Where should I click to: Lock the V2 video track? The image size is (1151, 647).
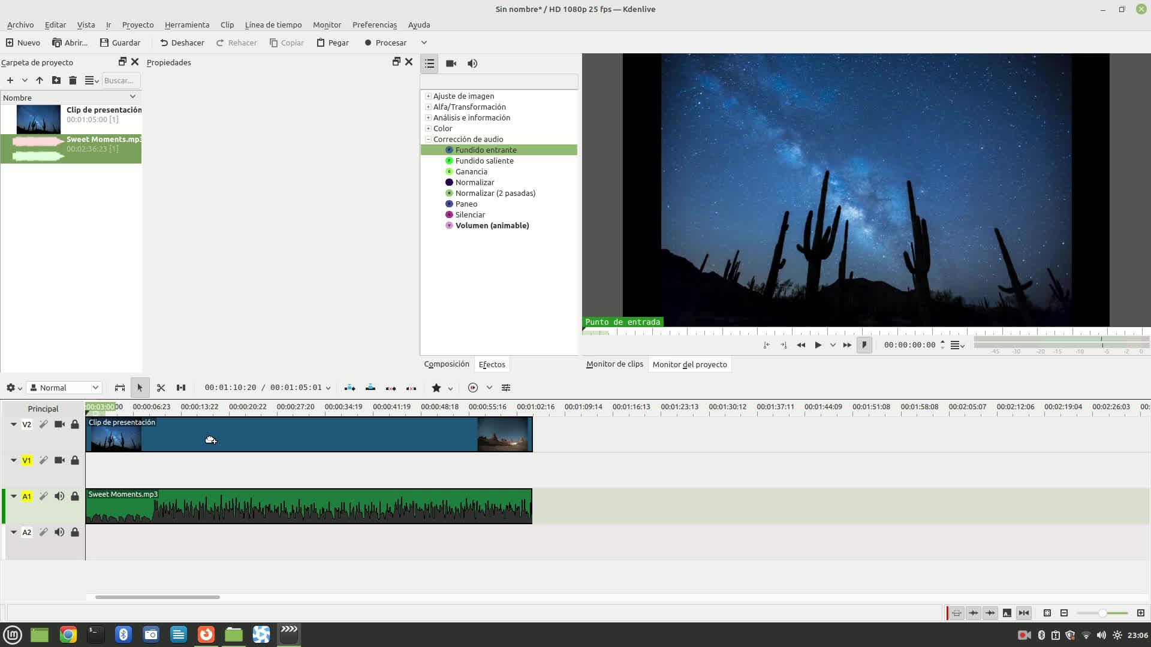75,424
